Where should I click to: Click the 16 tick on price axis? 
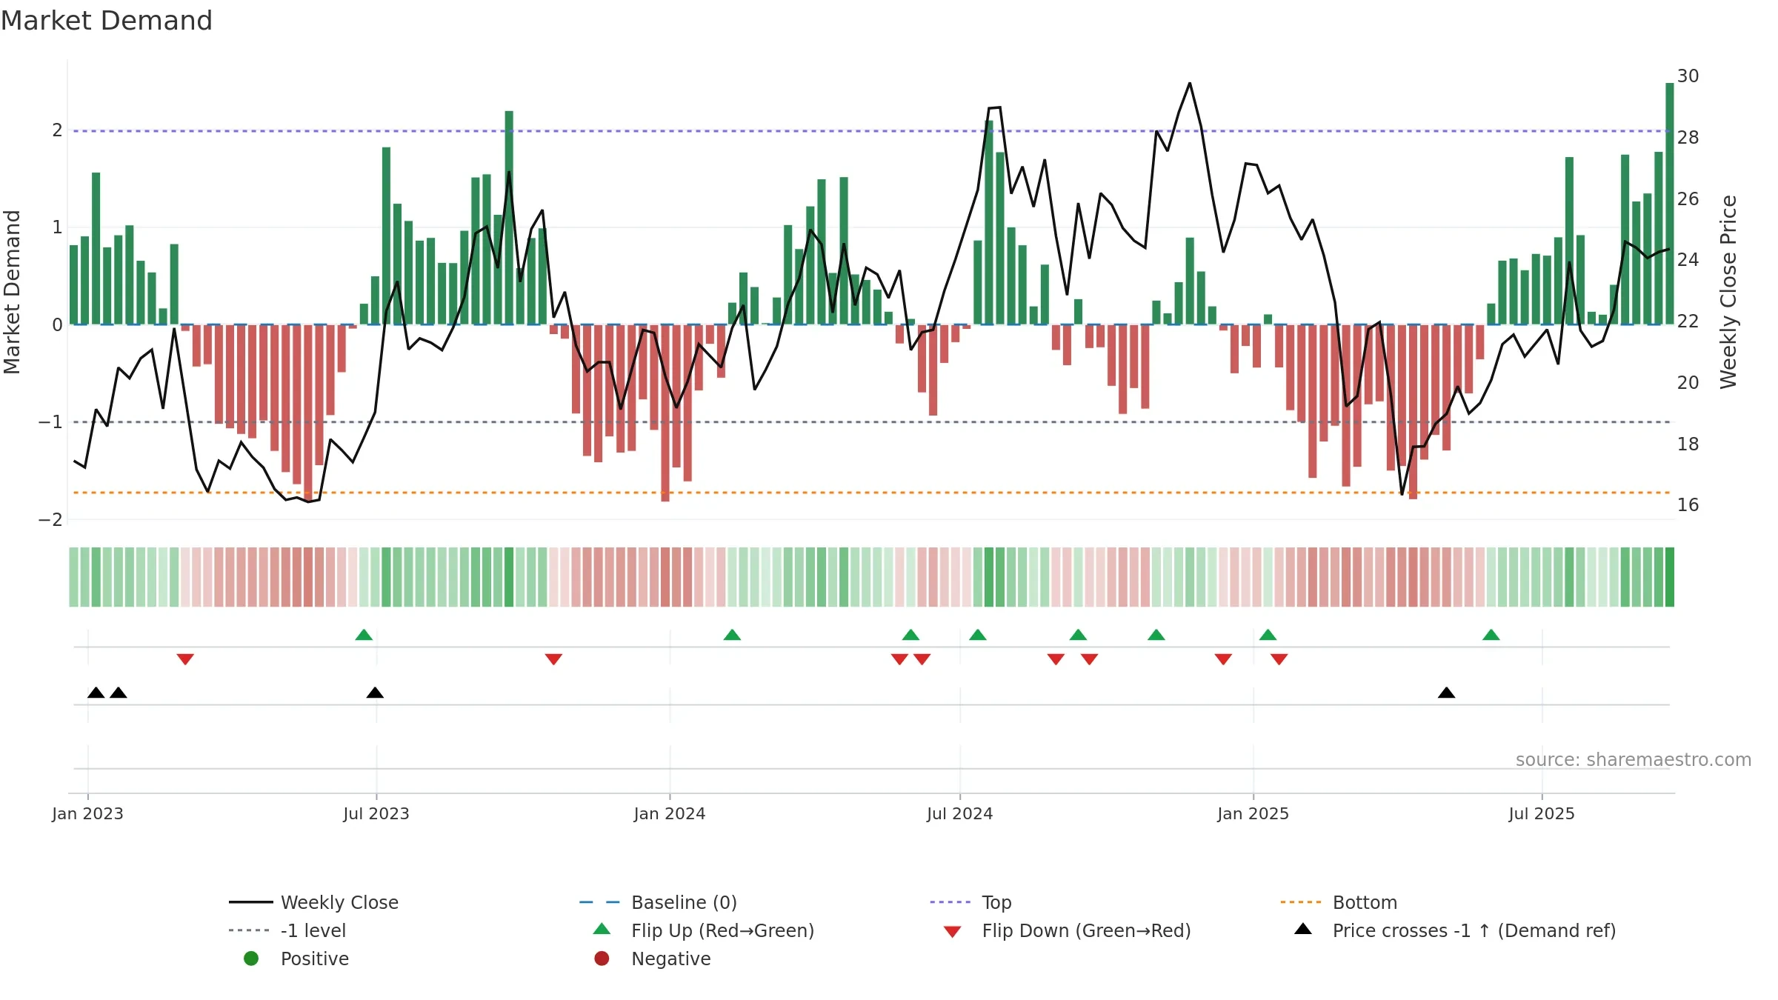click(x=1688, y=505)
